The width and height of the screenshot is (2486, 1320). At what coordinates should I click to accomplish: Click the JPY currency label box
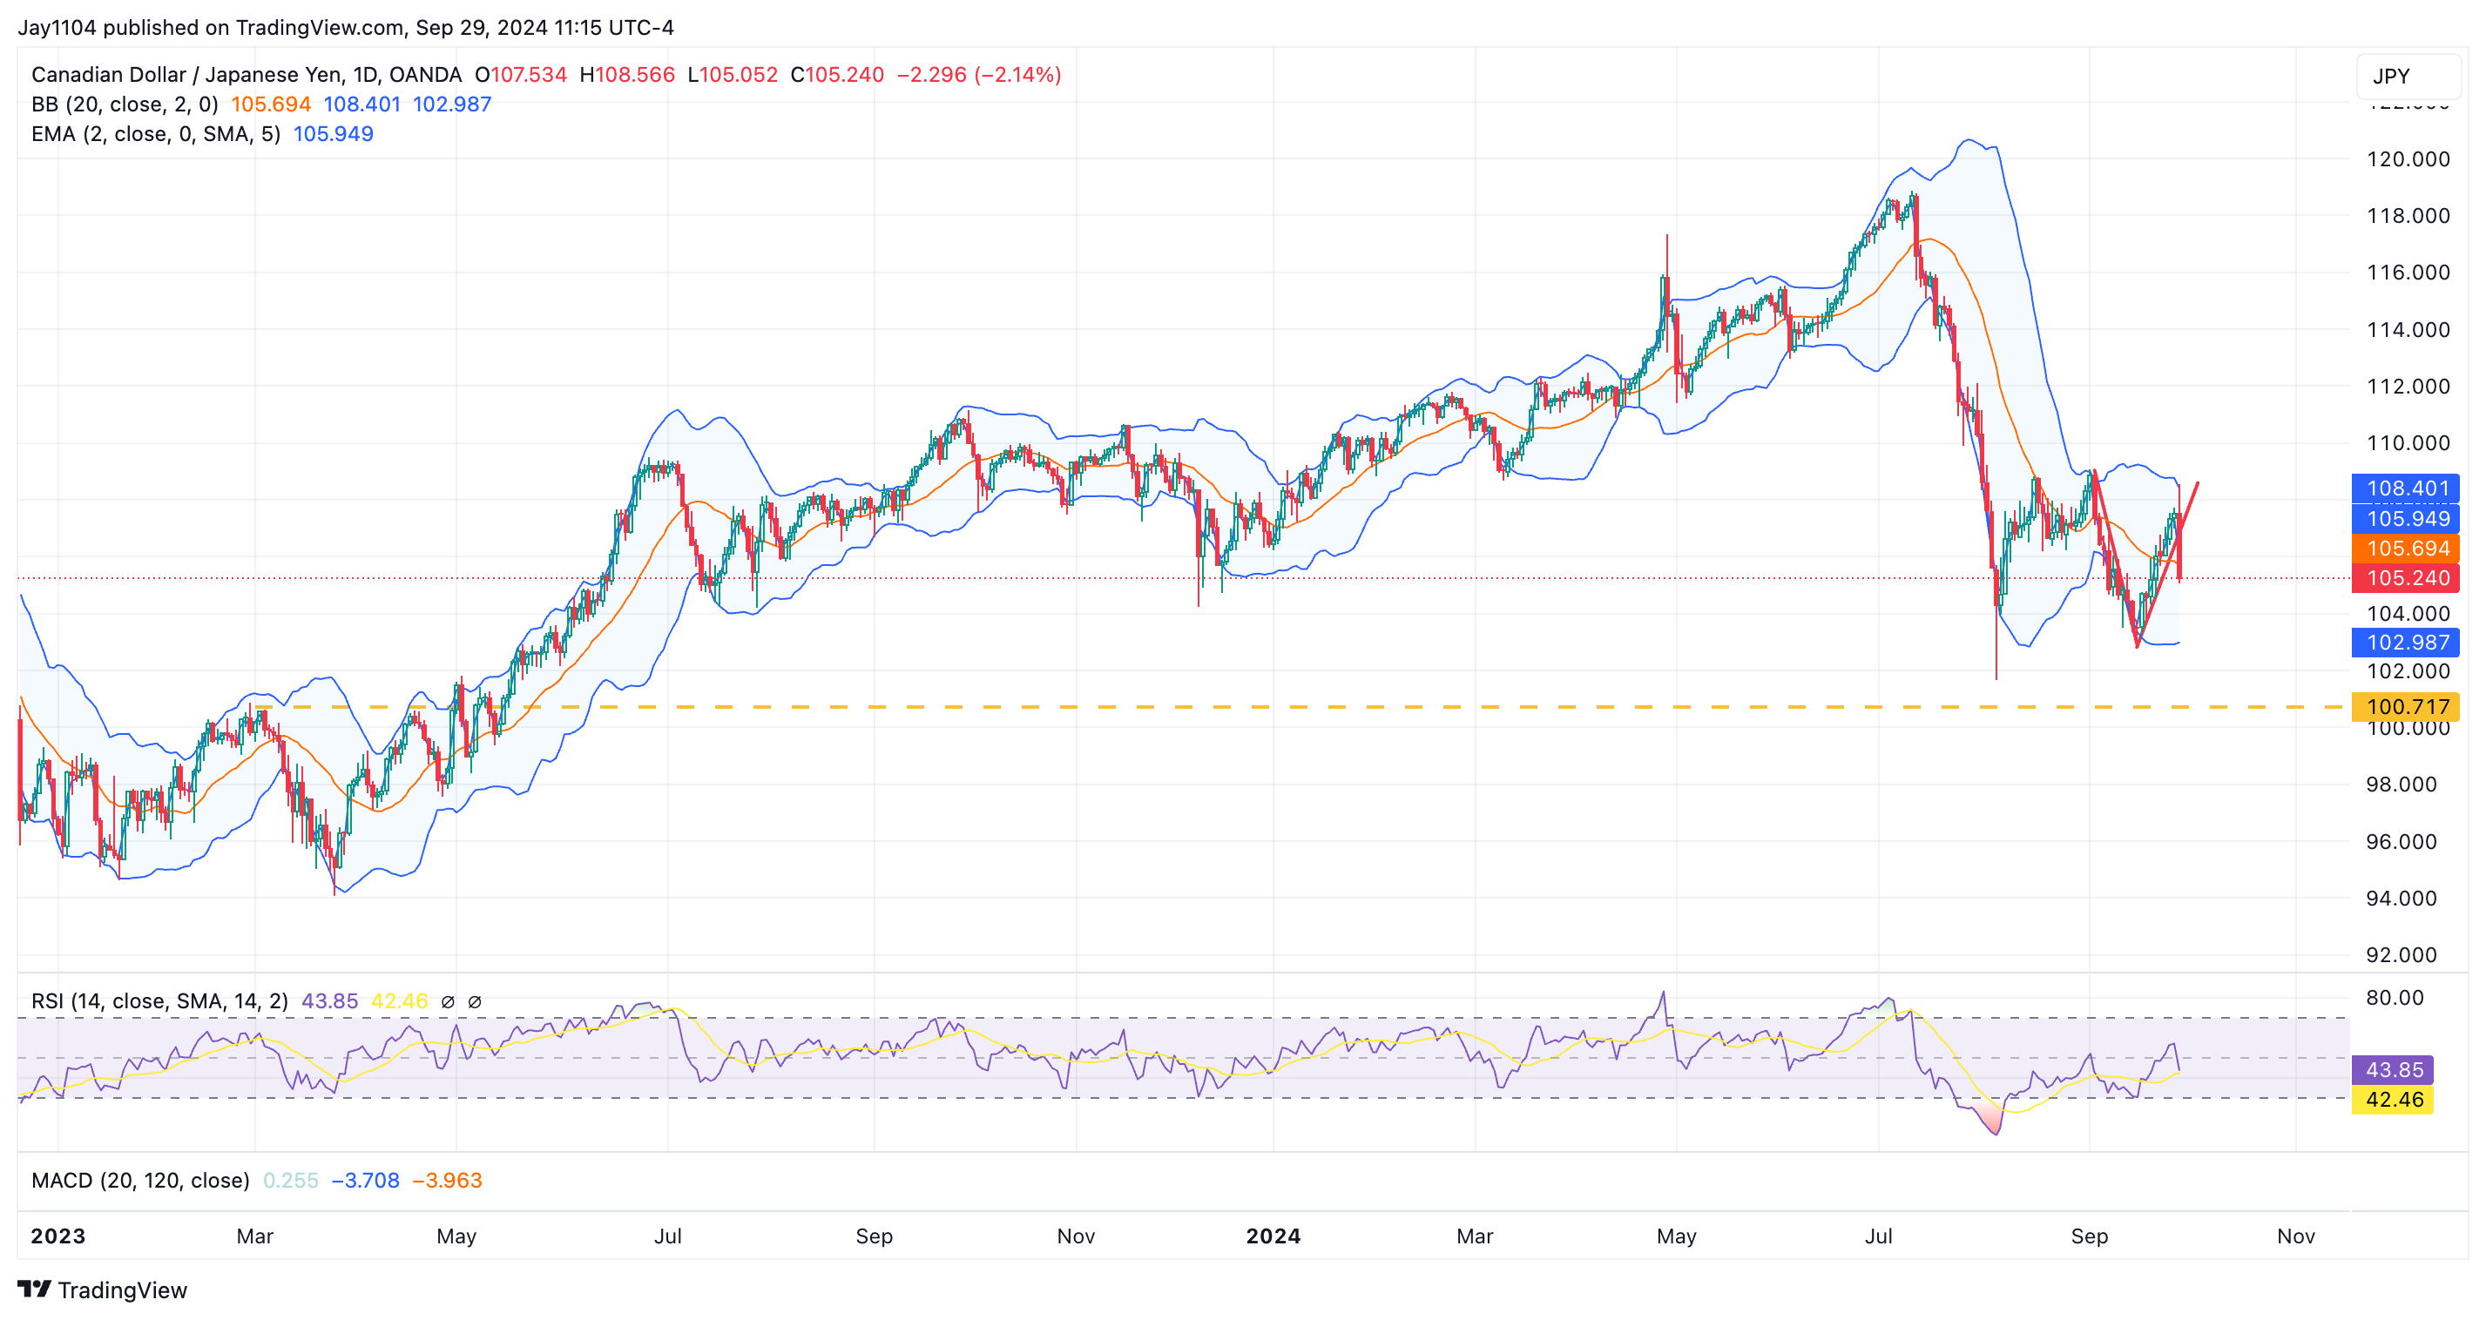[x=2408, y=77]
